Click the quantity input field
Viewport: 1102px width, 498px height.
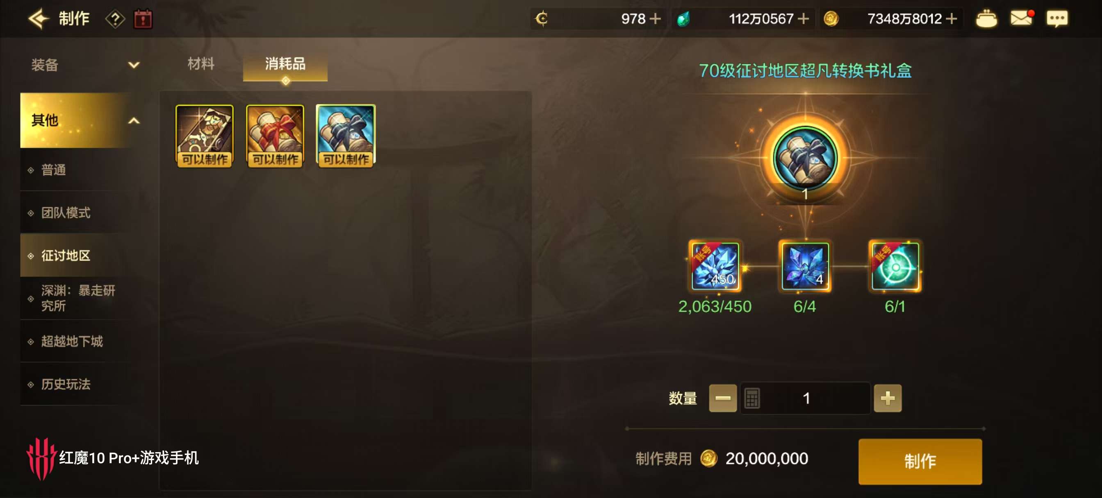806,398
